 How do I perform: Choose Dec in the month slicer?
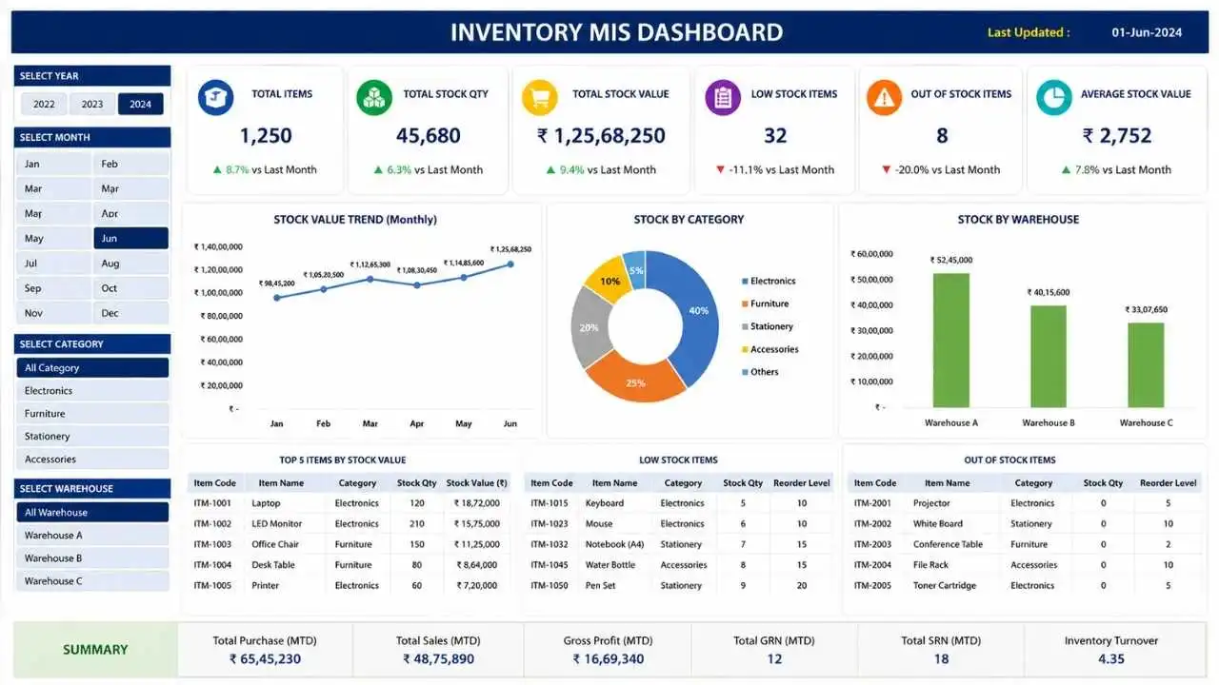tap(131, 313)
